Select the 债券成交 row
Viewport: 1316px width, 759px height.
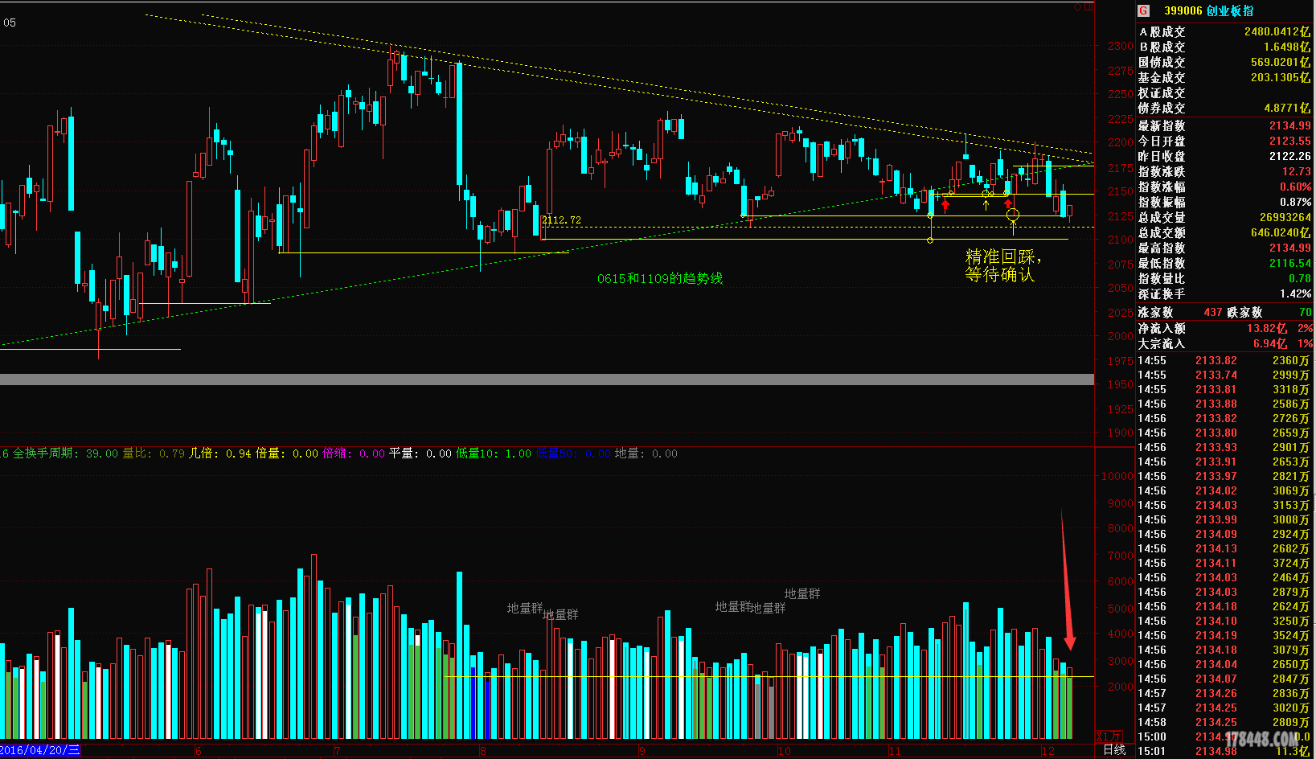tap(1224, 108)
